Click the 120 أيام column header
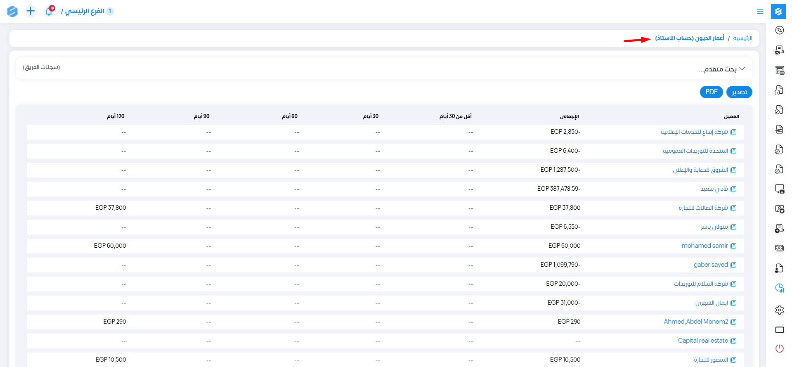The height and width of the screenshot is (367, 792). pos(116,116)
